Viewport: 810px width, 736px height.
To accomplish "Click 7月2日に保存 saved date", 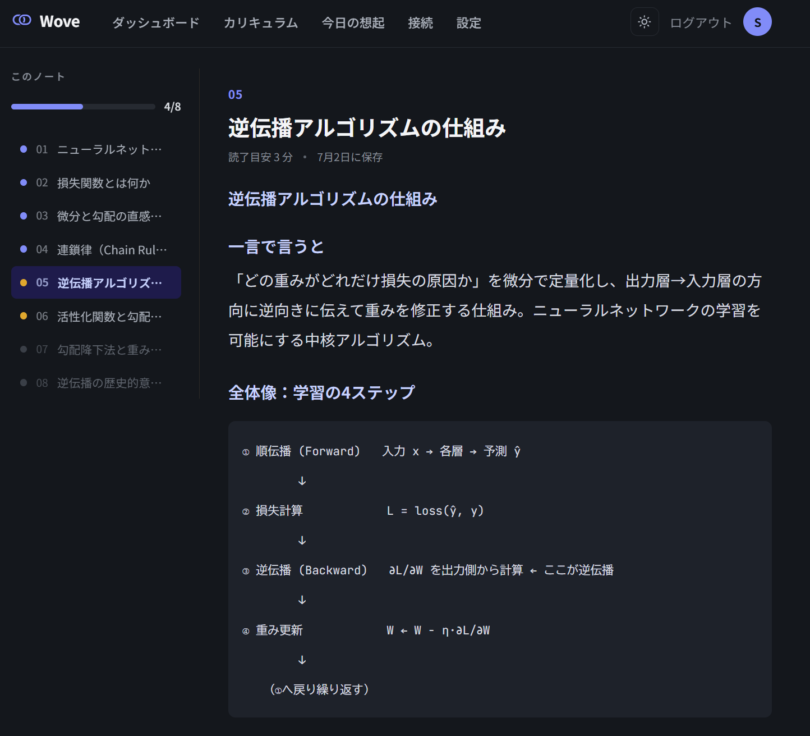I will 350,157.
